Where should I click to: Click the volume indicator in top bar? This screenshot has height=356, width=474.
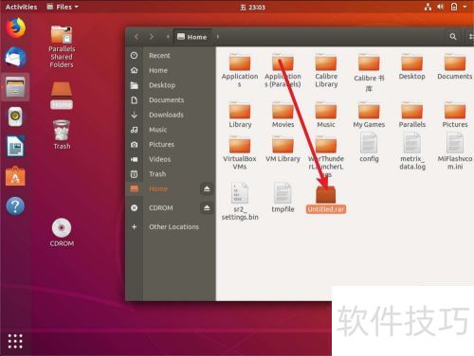440,7
